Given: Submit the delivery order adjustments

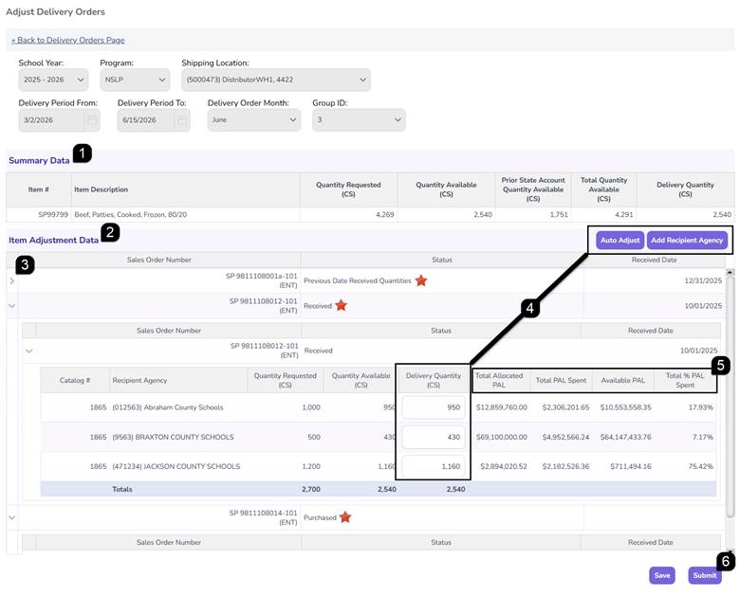Looking at the screenshot, I should (705, 575).
